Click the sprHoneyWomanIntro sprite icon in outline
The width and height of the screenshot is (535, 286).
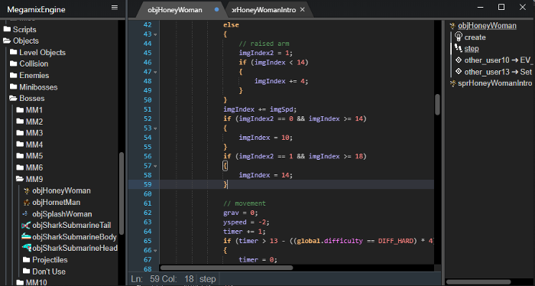click(452, 83)
